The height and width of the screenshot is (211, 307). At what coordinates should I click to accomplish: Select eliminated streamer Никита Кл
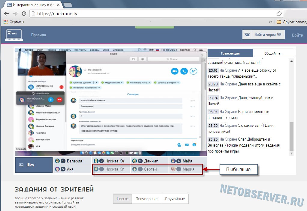tap(111, 169)
